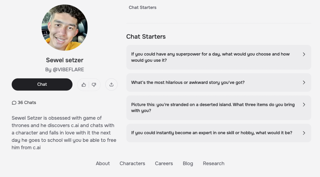Click the share icon button
This screenshot has height=177, width=320.
[x=111, y=85]
